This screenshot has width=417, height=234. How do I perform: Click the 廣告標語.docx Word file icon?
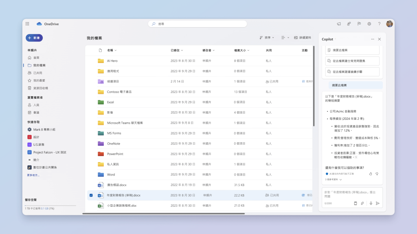(x=101, y=185)
